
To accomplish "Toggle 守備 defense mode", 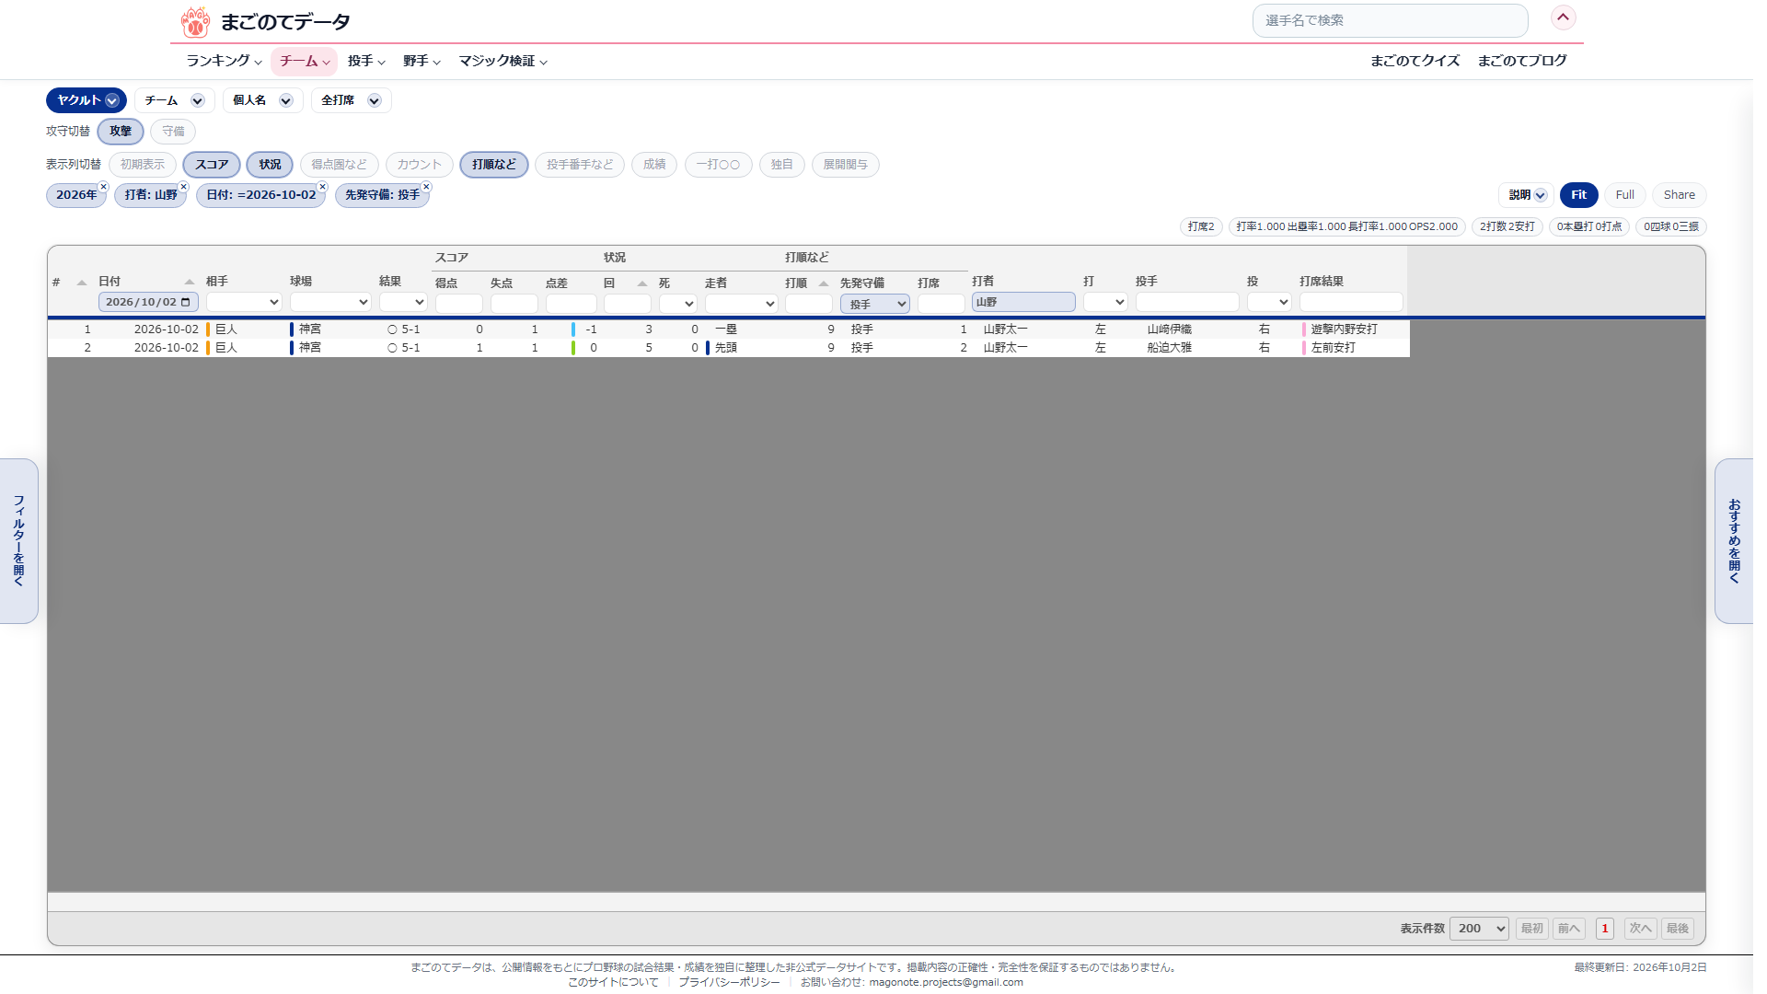I will (173, 132).
